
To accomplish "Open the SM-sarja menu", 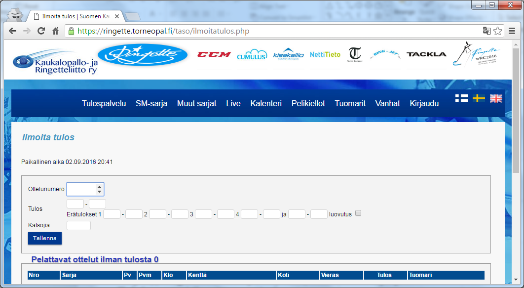I will pyautogui.click(x=151, y=104).
